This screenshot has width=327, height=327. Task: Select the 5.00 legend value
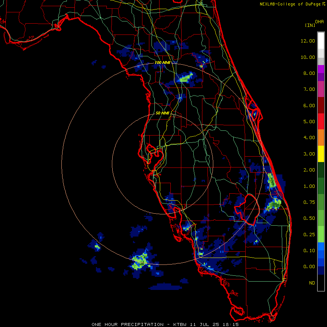click(309, 122)
